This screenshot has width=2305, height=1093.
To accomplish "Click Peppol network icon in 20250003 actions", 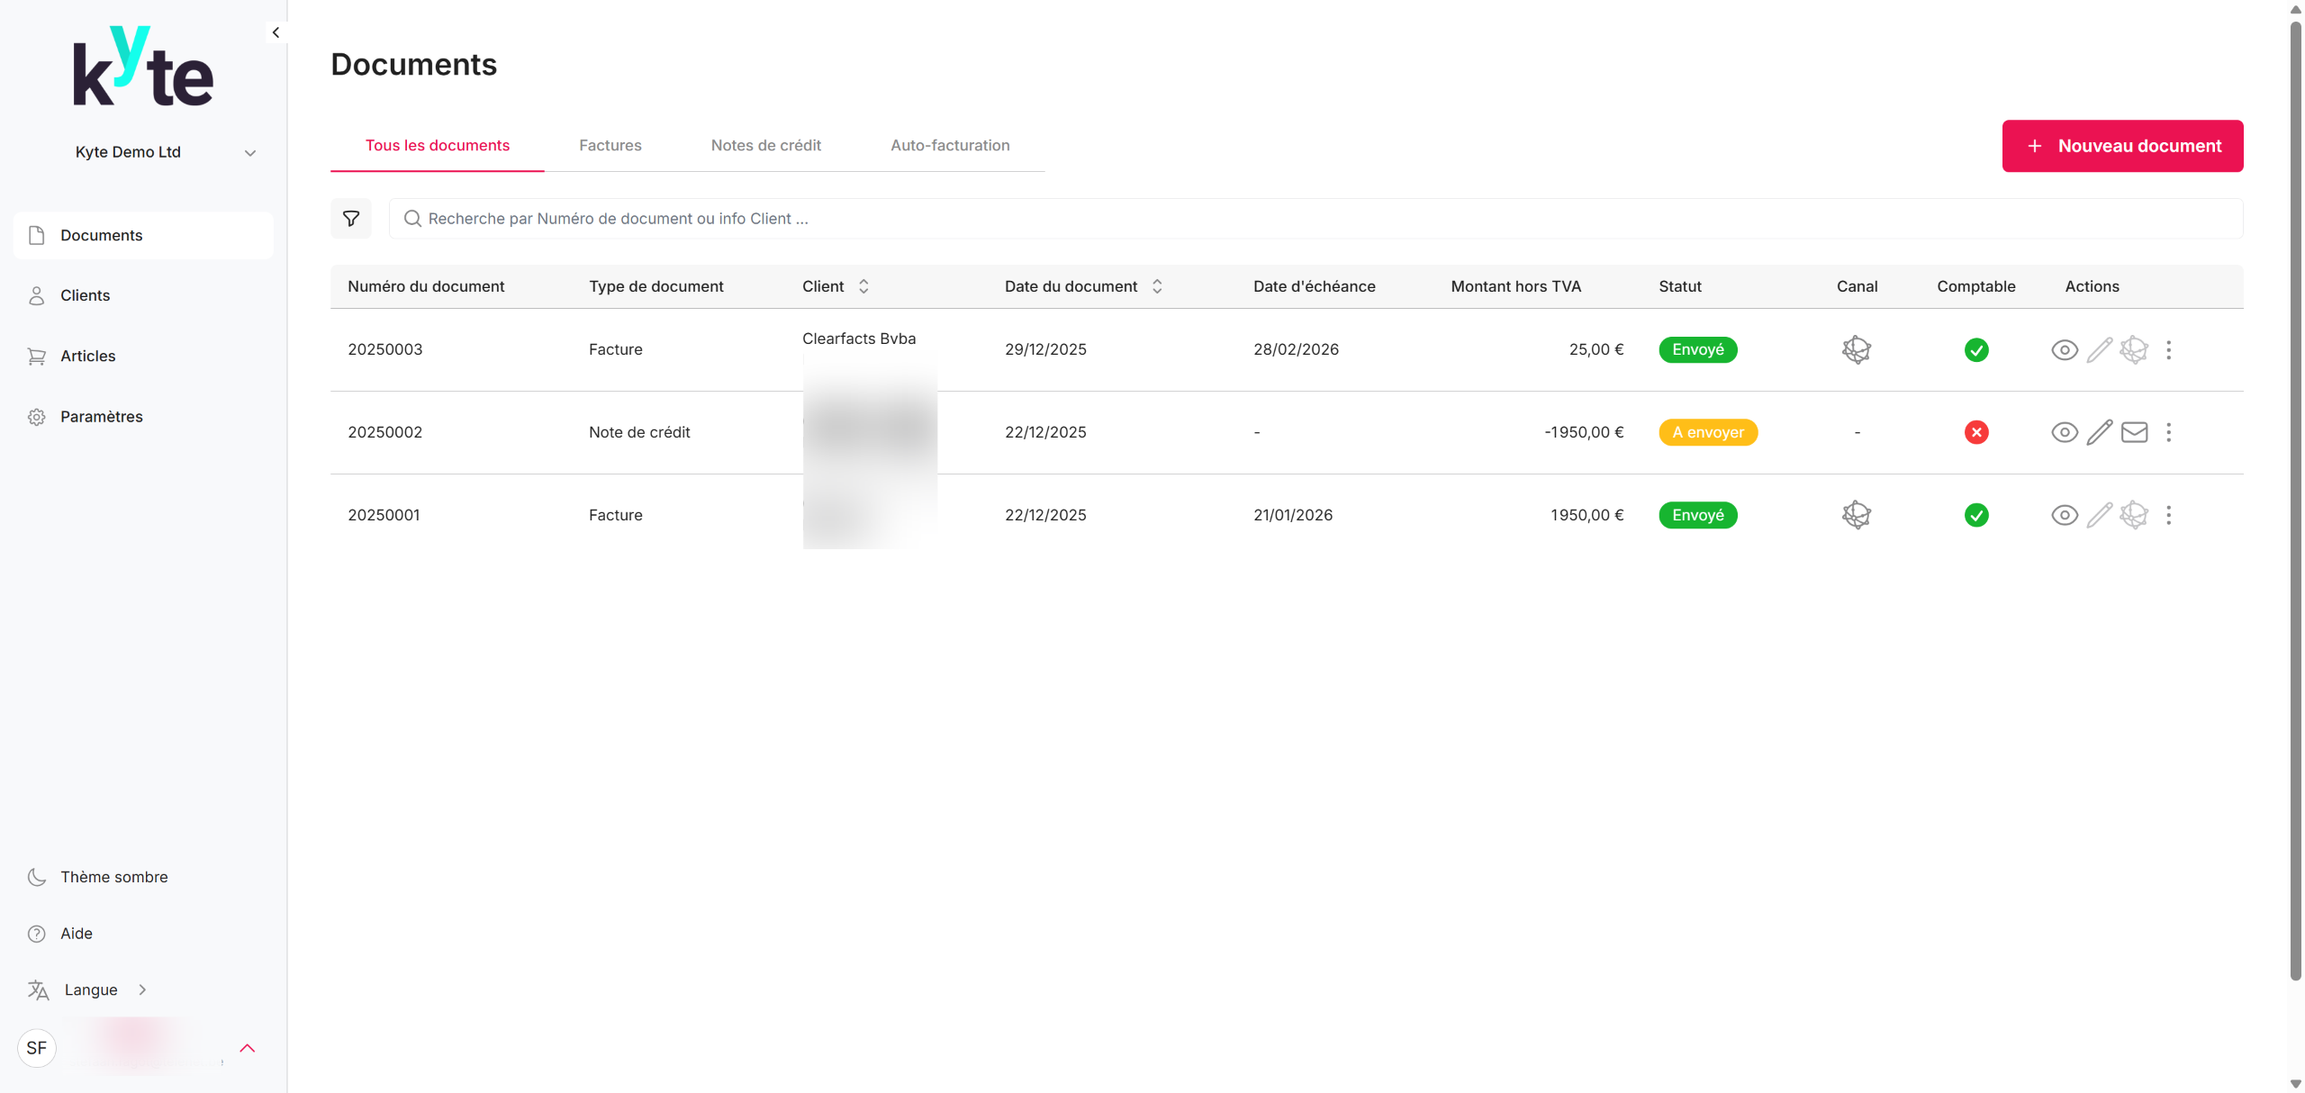I will (x=2134, y=349).
